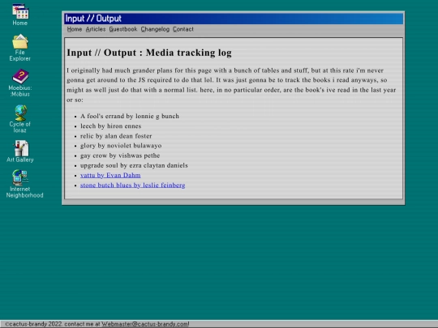Open the Changelog menu item
The image size is (438, 328).
click(x=155, y=29)
